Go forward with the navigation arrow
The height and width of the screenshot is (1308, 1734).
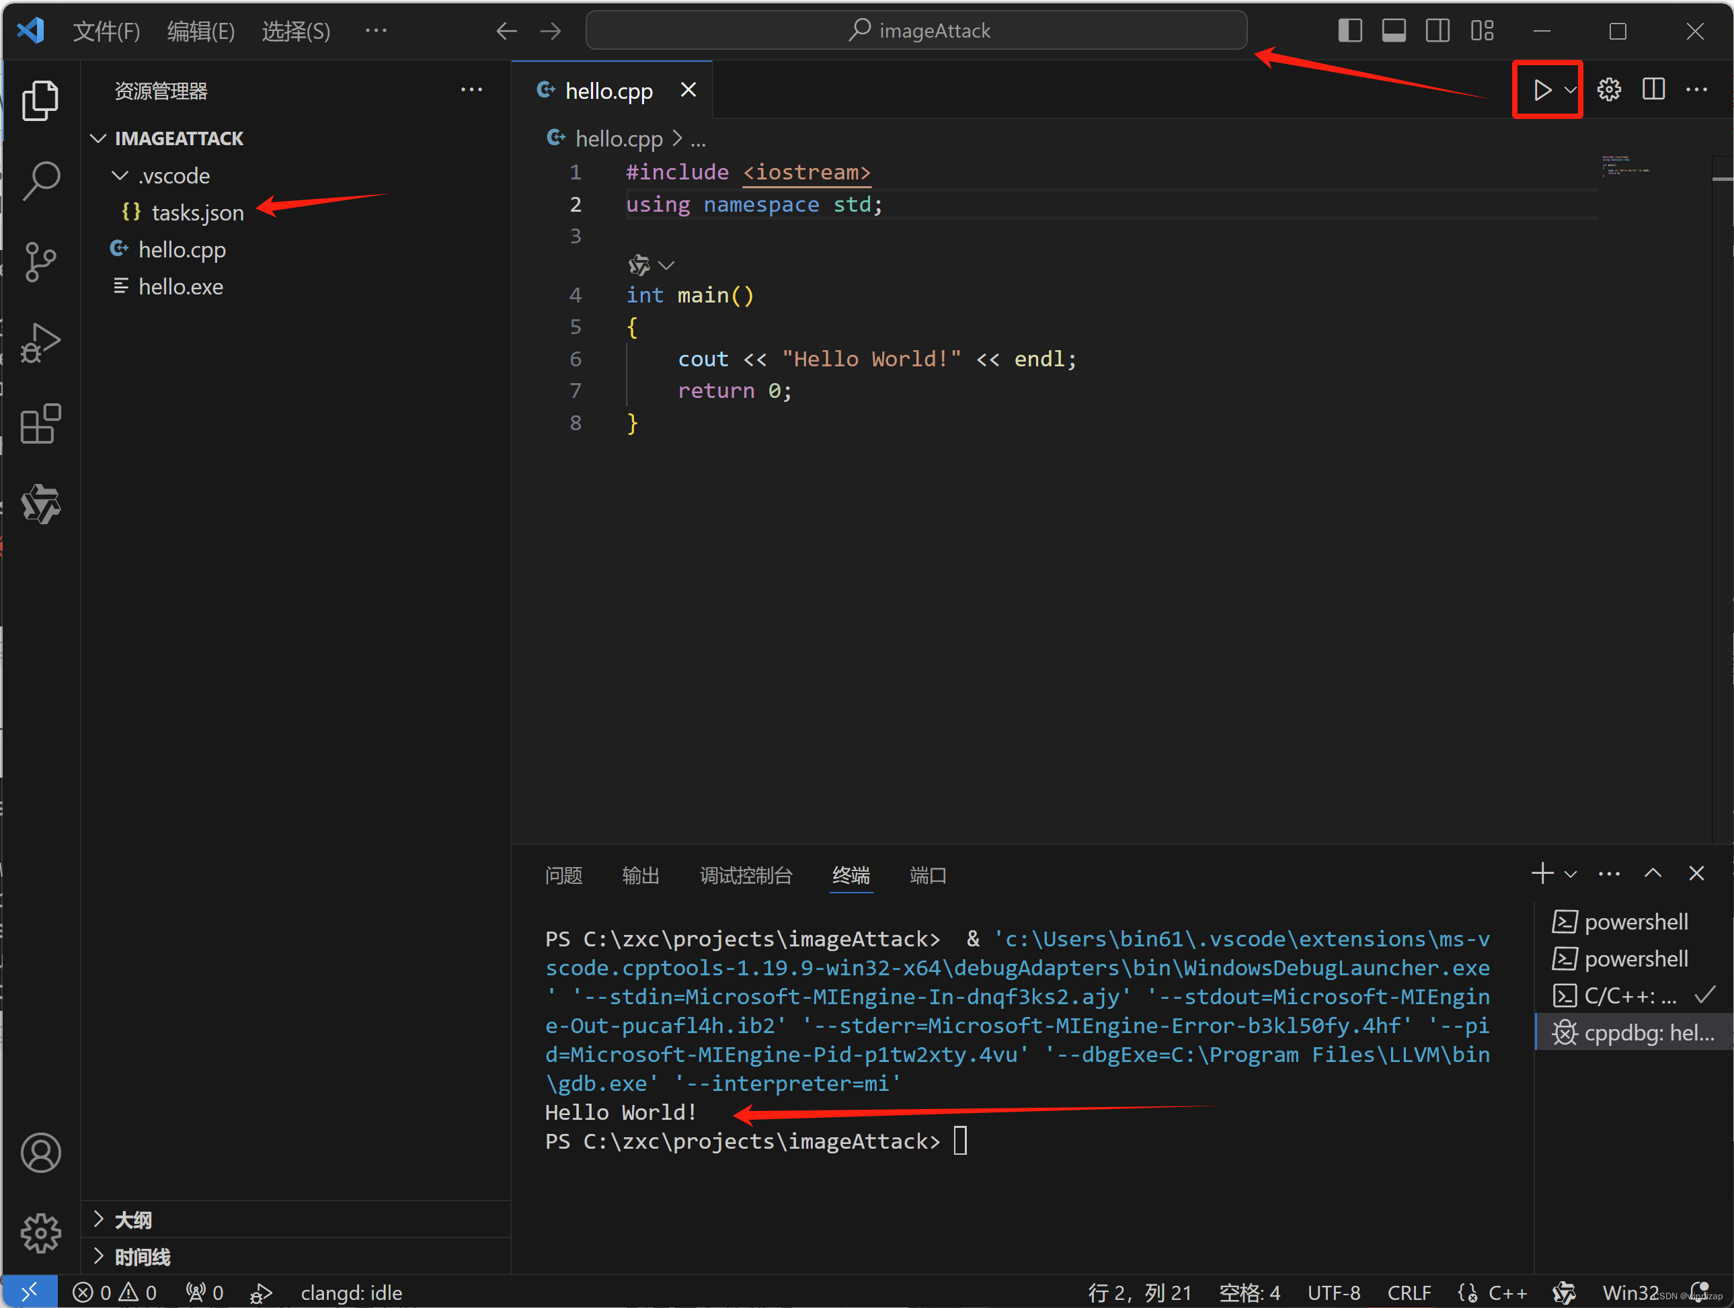(x=550, y=30)
